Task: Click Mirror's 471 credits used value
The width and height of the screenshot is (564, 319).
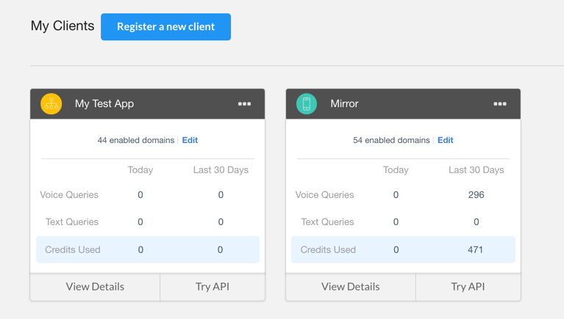Action: tap(476, 249)
